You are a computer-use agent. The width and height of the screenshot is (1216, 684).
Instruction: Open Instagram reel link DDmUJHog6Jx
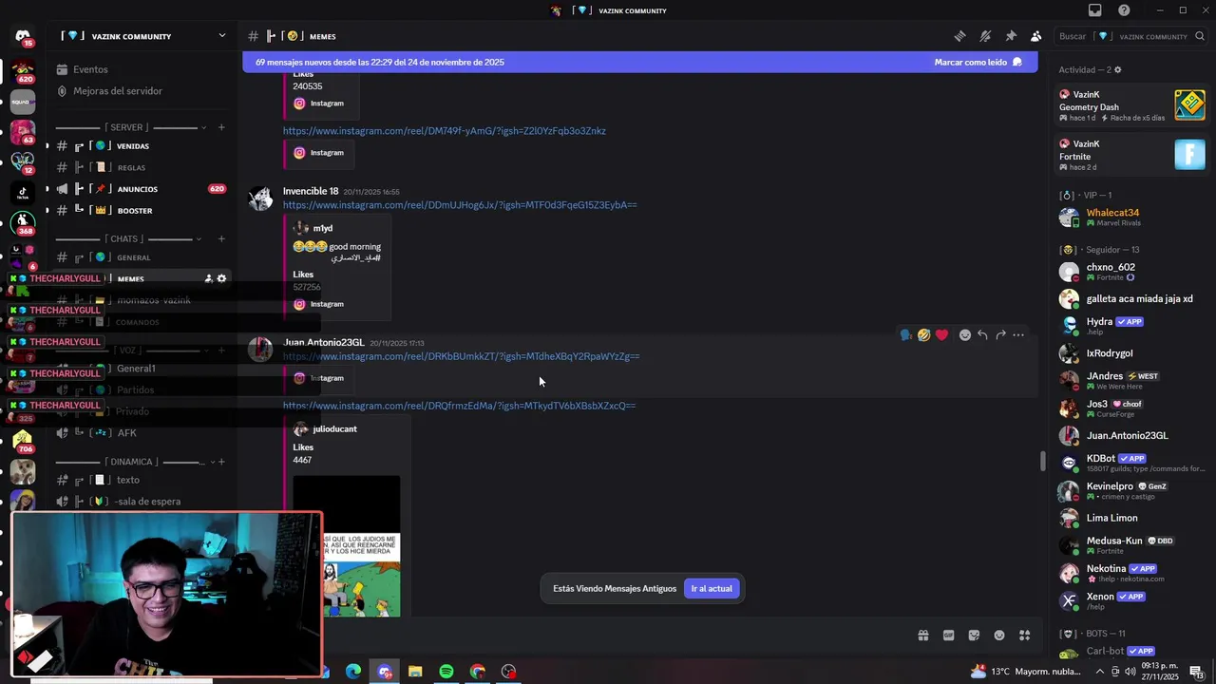(460, 205)
